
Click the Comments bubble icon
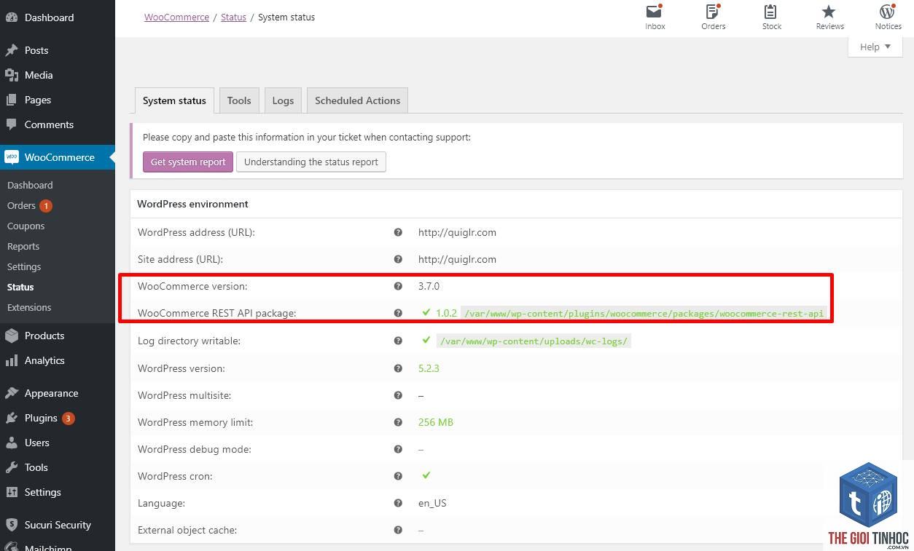point(11,124)
